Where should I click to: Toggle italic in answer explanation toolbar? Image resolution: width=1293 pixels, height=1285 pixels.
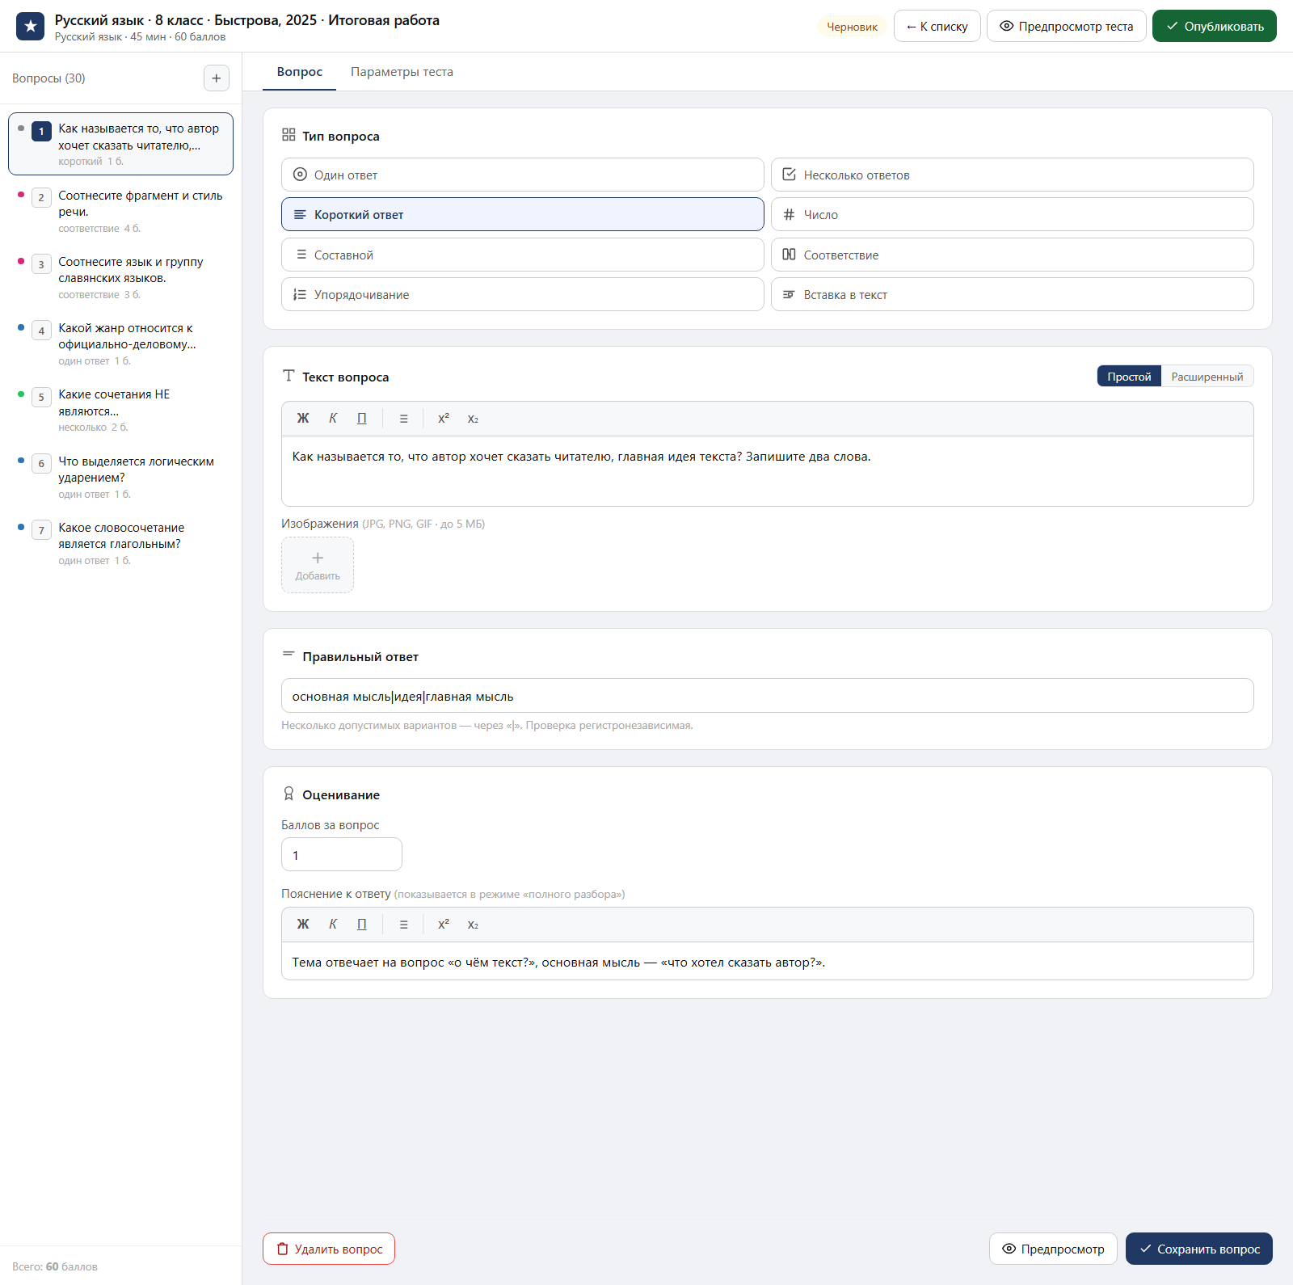point(333,925)
